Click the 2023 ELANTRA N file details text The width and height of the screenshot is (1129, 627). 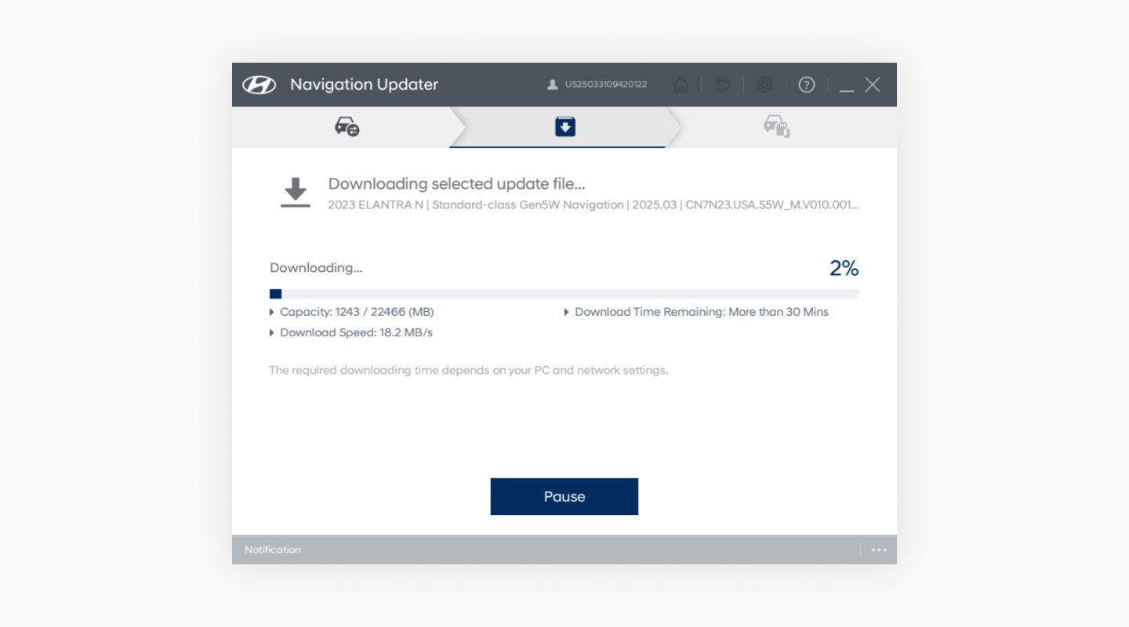click(593, 205)
